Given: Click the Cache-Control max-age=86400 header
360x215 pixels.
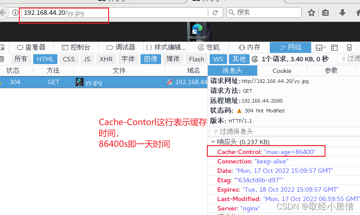Looking at the screenshot, I should click(266, 152).
